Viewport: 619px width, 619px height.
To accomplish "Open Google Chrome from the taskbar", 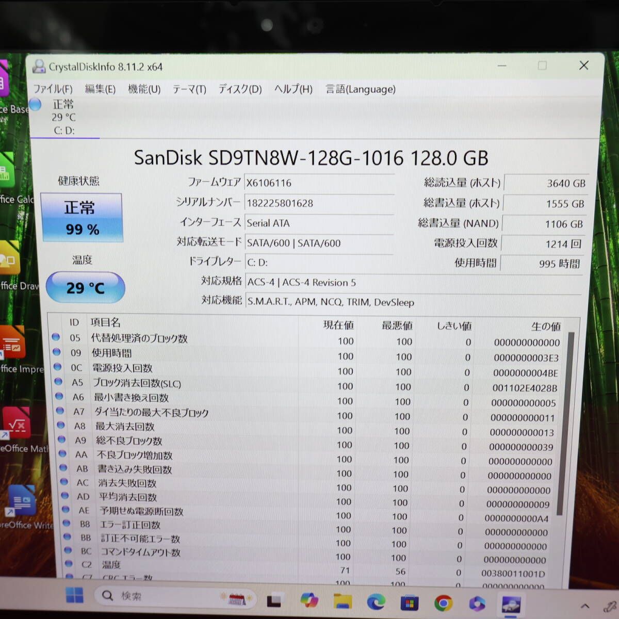I will 443,602.
